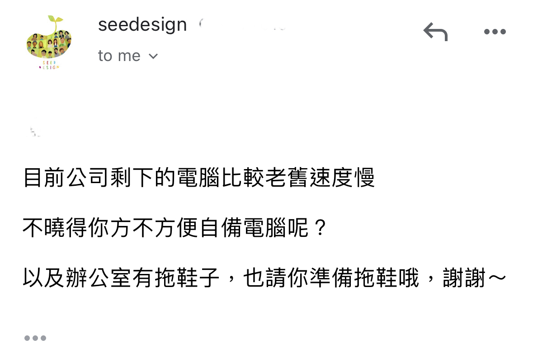
Task: Click the "？" ending the second line
Action: point(320,229)
